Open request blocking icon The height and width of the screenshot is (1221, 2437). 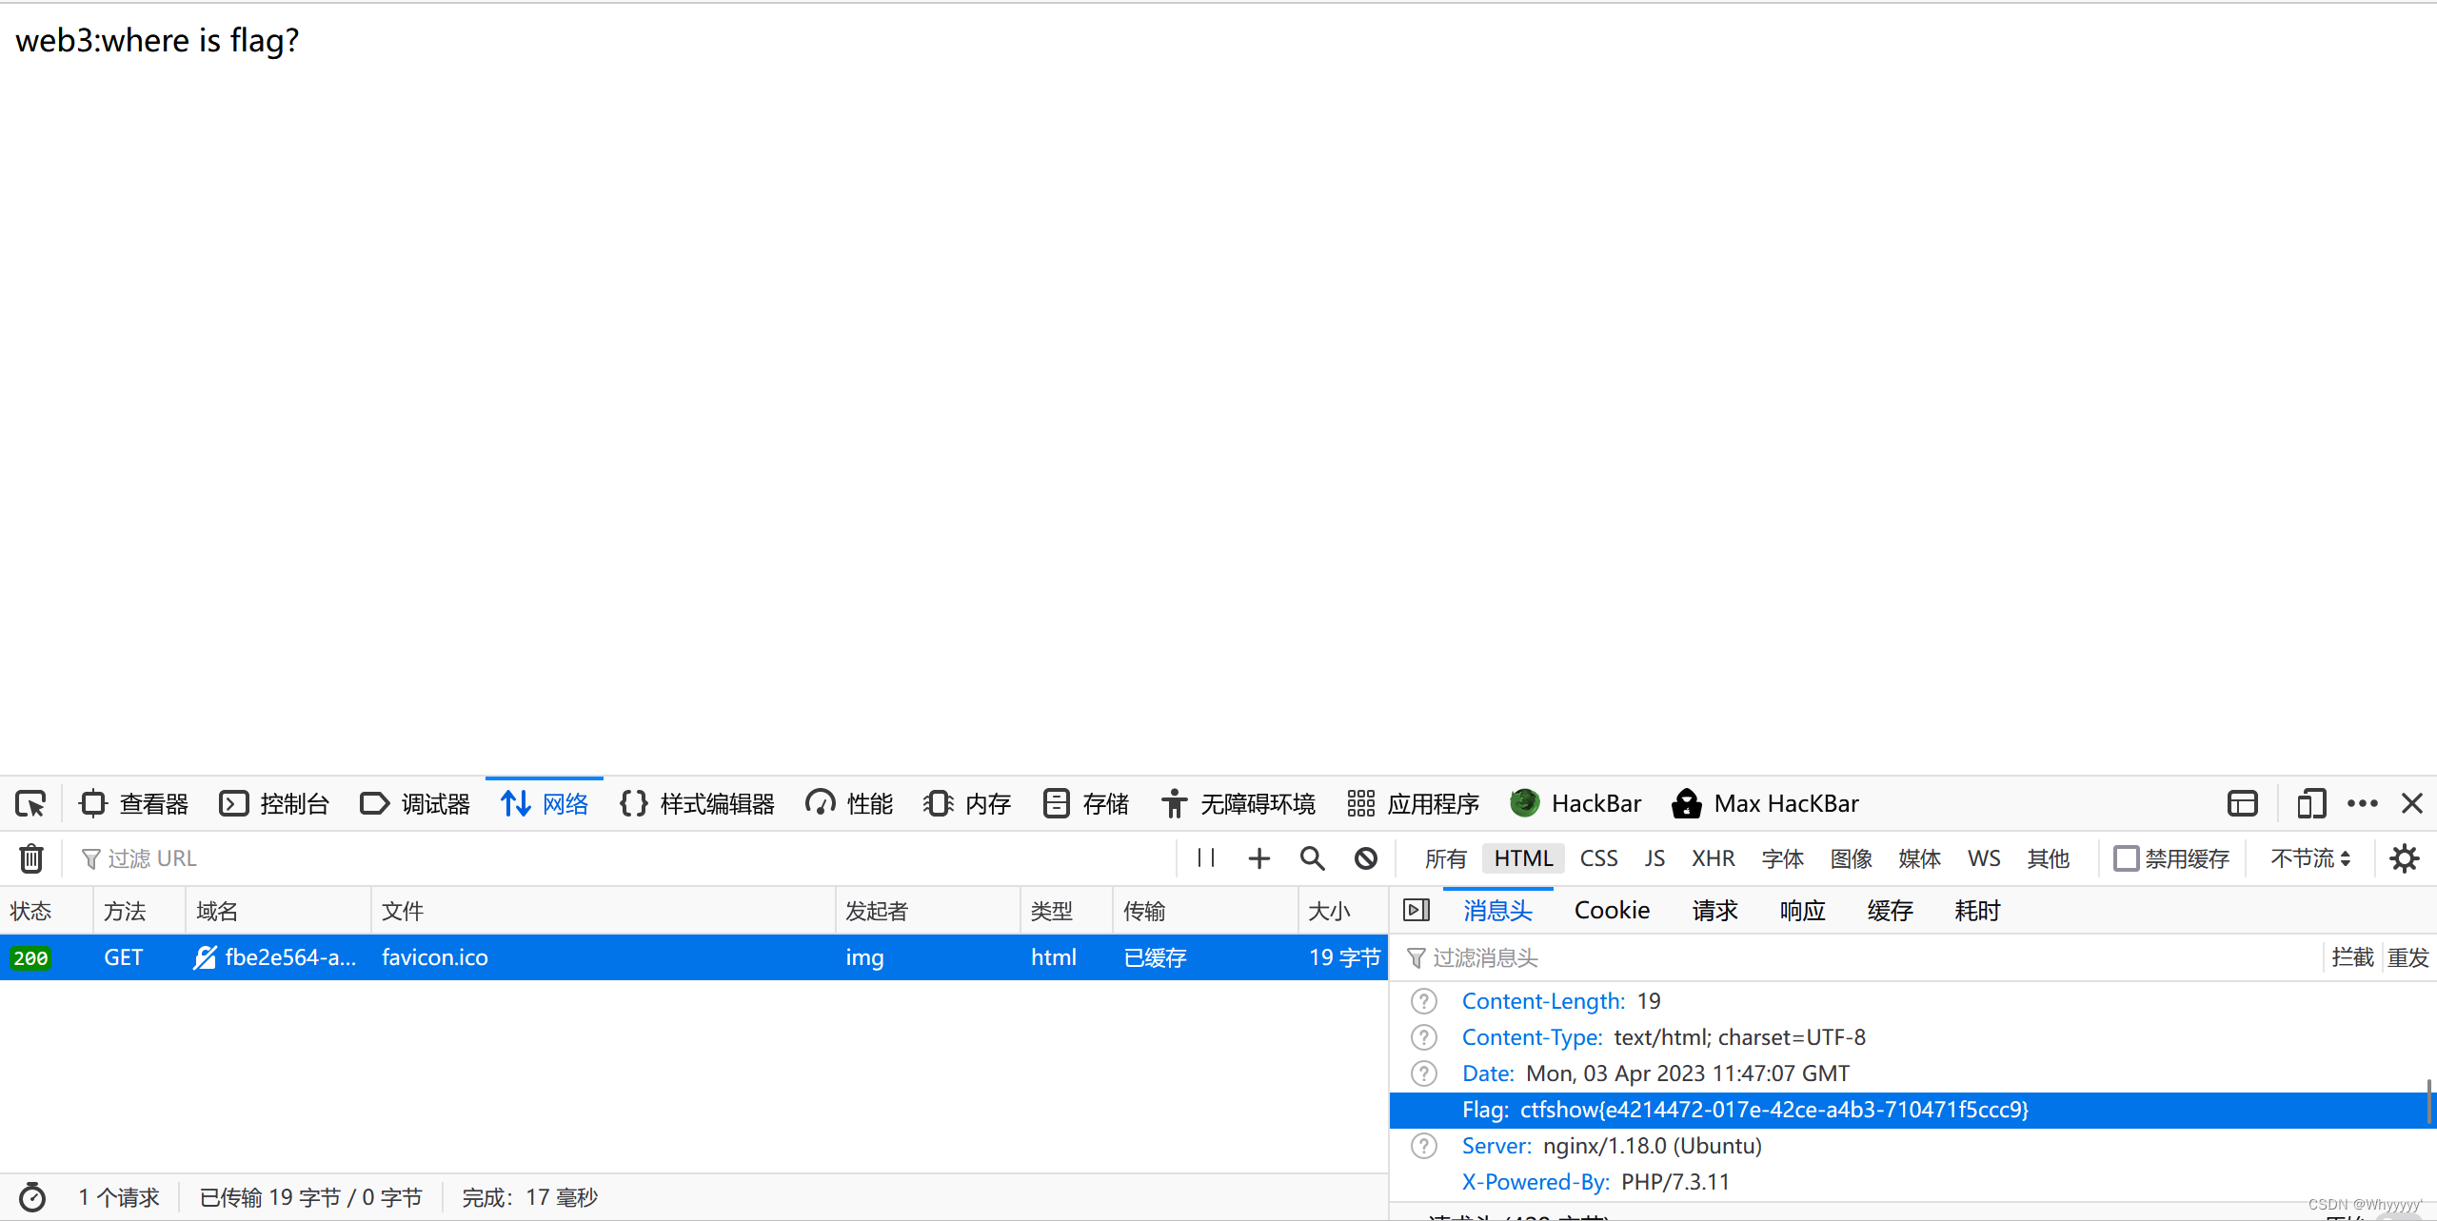tap(1366, 858)
